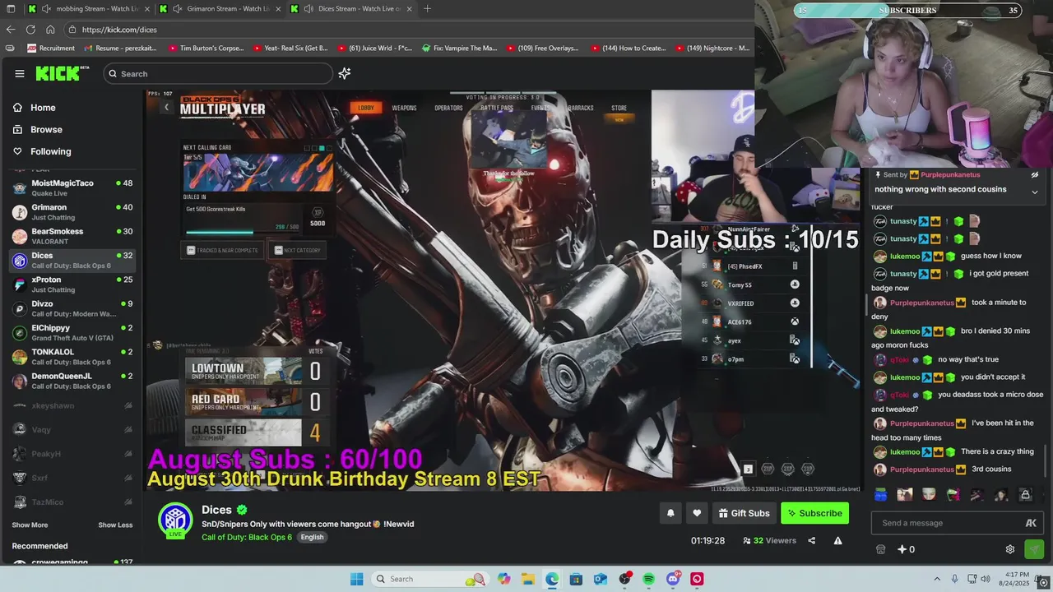
Task: Click the heart follow button
Action: point(697,513)
